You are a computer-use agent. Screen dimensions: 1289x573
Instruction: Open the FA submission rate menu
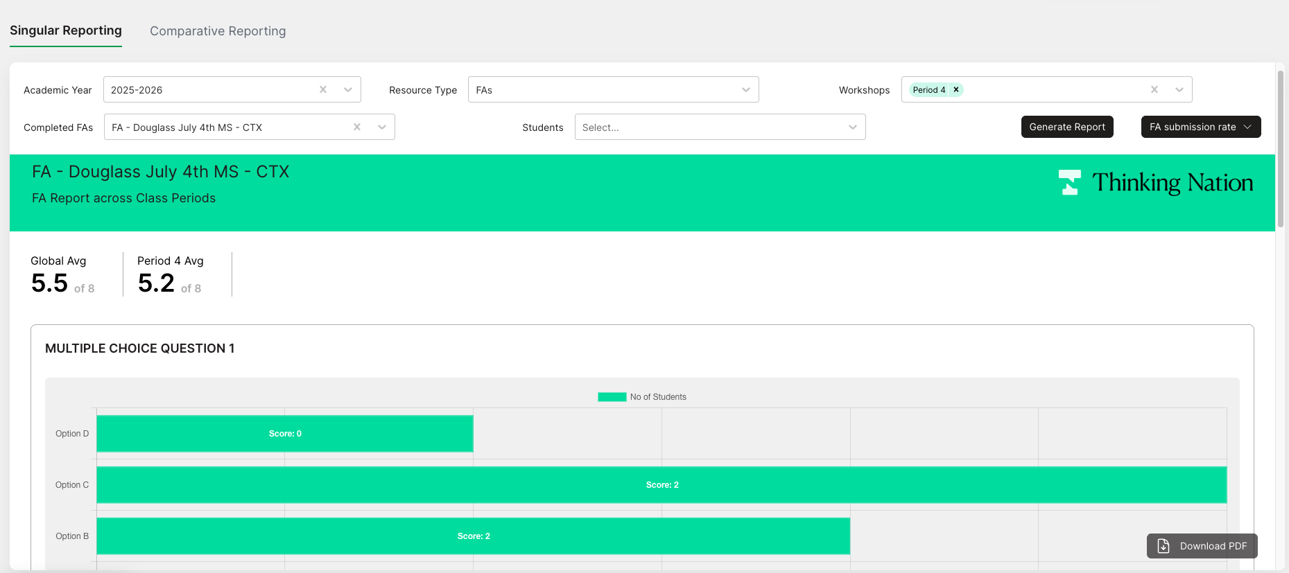pos(1201,127)
